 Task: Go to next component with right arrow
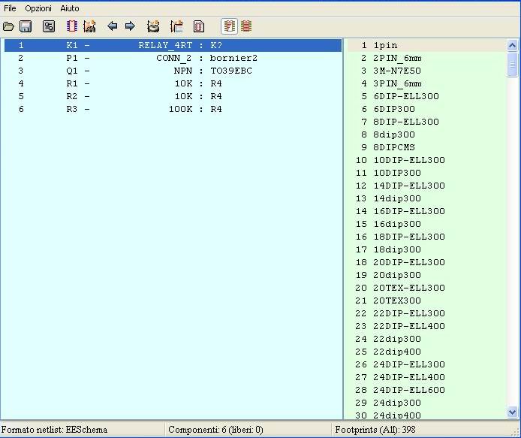pyautogui.click(x=130, y=26)
